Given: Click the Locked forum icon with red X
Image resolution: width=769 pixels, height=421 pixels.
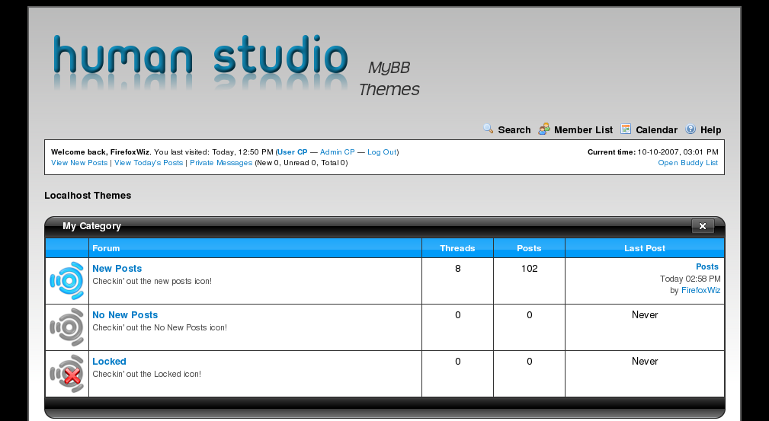Looking at the screenshot, I should (x=67, y=374).
